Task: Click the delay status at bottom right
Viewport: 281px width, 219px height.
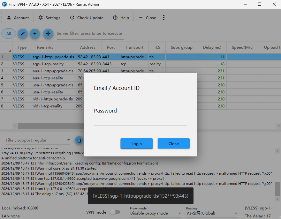Action: (258, 216)
